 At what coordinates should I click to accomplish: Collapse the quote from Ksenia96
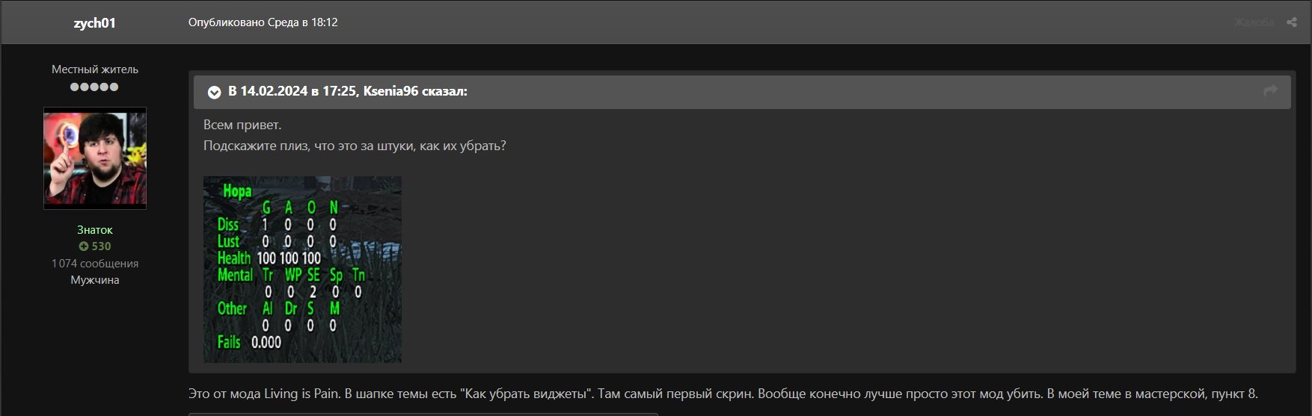(214, 92)
